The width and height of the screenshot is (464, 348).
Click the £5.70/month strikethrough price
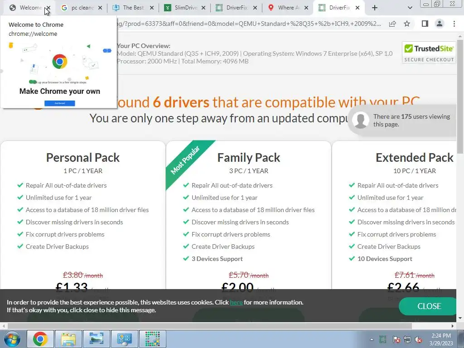pyautogui.click(x=249, y=275)
